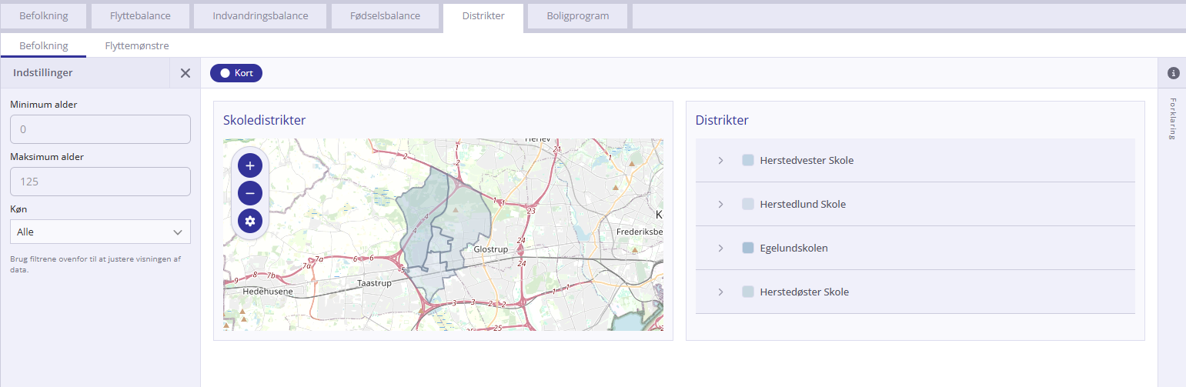Viewport: 1186px width, 387px height.
Task: Open the Forklaring side panel
Action: click(1172, 118)
